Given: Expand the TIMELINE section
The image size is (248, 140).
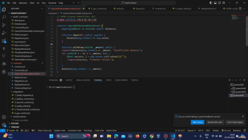Looking at the screenshot, I should (15, 127).
